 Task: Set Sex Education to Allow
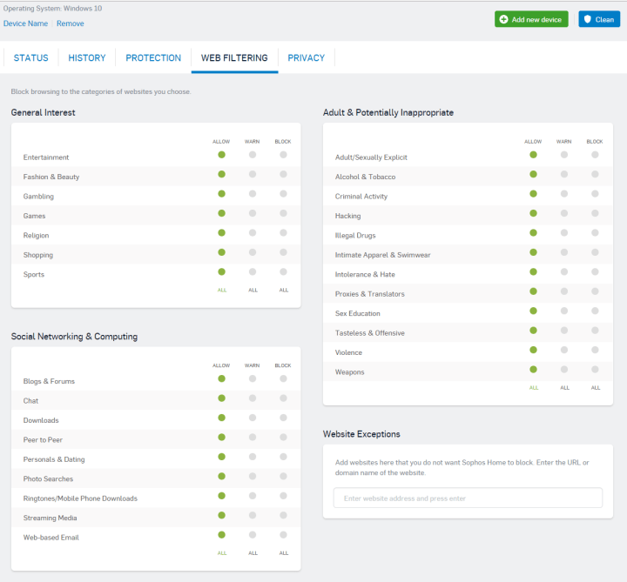(x=533, y=311)
